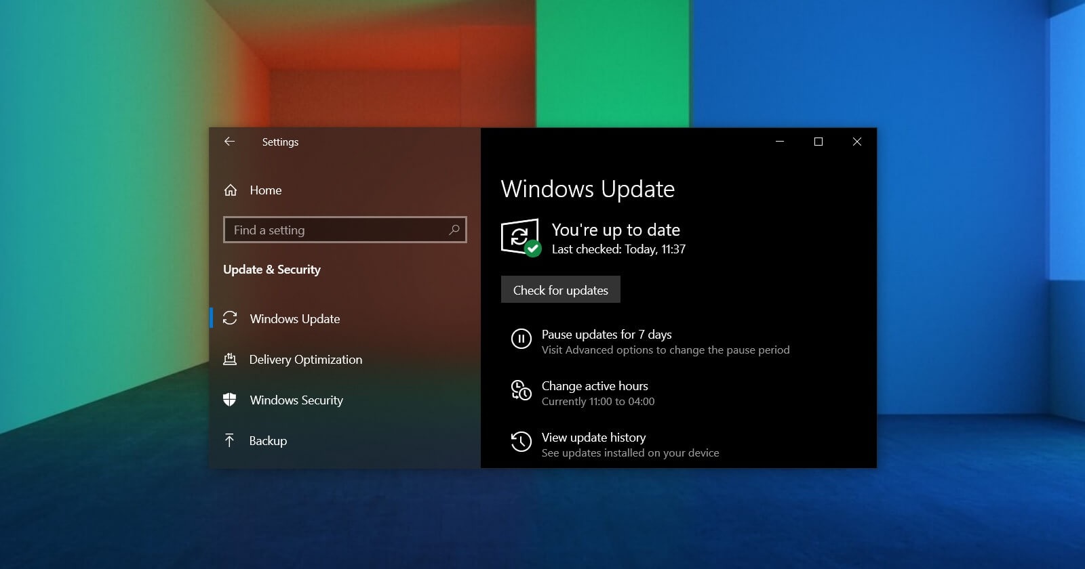
Task: Click the Update & Security heading
Action: tap(272, 270)
